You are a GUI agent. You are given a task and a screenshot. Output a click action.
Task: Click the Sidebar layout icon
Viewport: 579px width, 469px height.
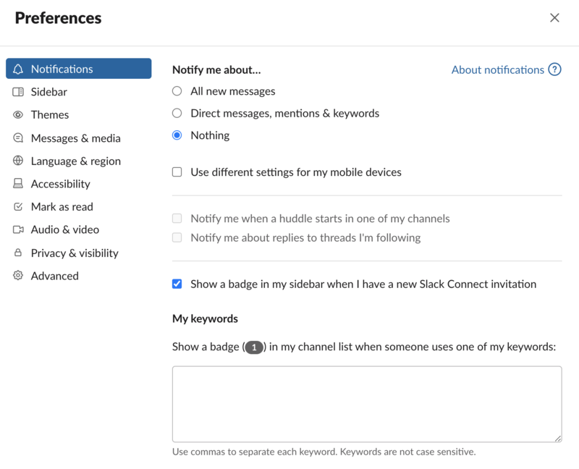pyautogui.click(x=18, y=92)
